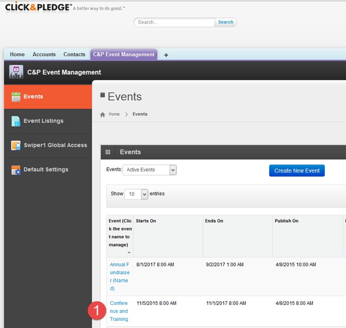Click the small calendar icon beside Events heading
The height and width of the screenshot is (328, 346).
coord(102,95)
